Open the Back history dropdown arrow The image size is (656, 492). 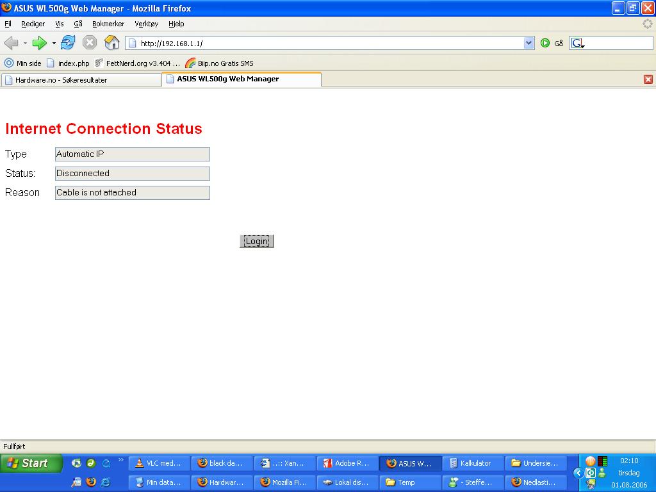point(25,43)
